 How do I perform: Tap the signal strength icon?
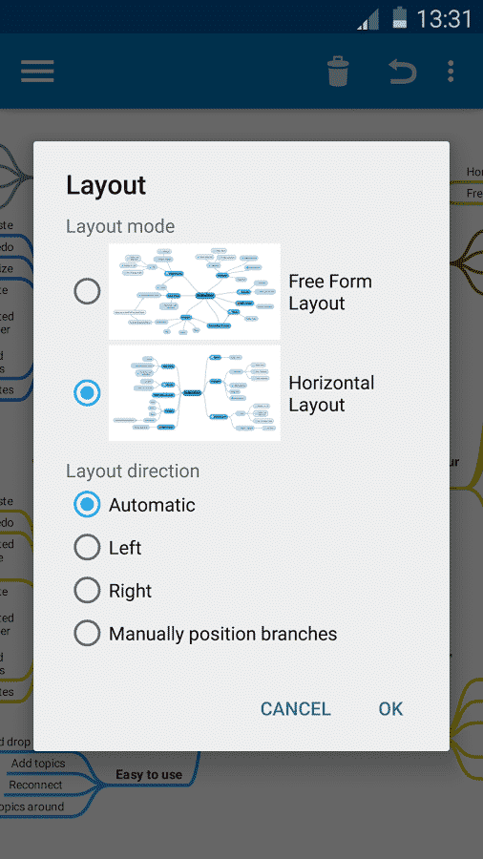(x=367, y=20)
